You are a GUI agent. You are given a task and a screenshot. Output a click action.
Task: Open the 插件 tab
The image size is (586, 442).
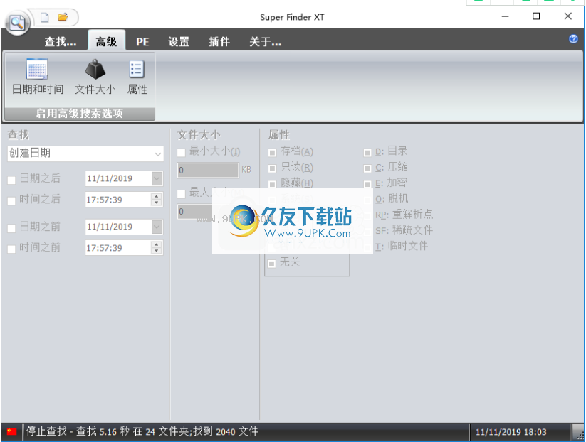219,41
